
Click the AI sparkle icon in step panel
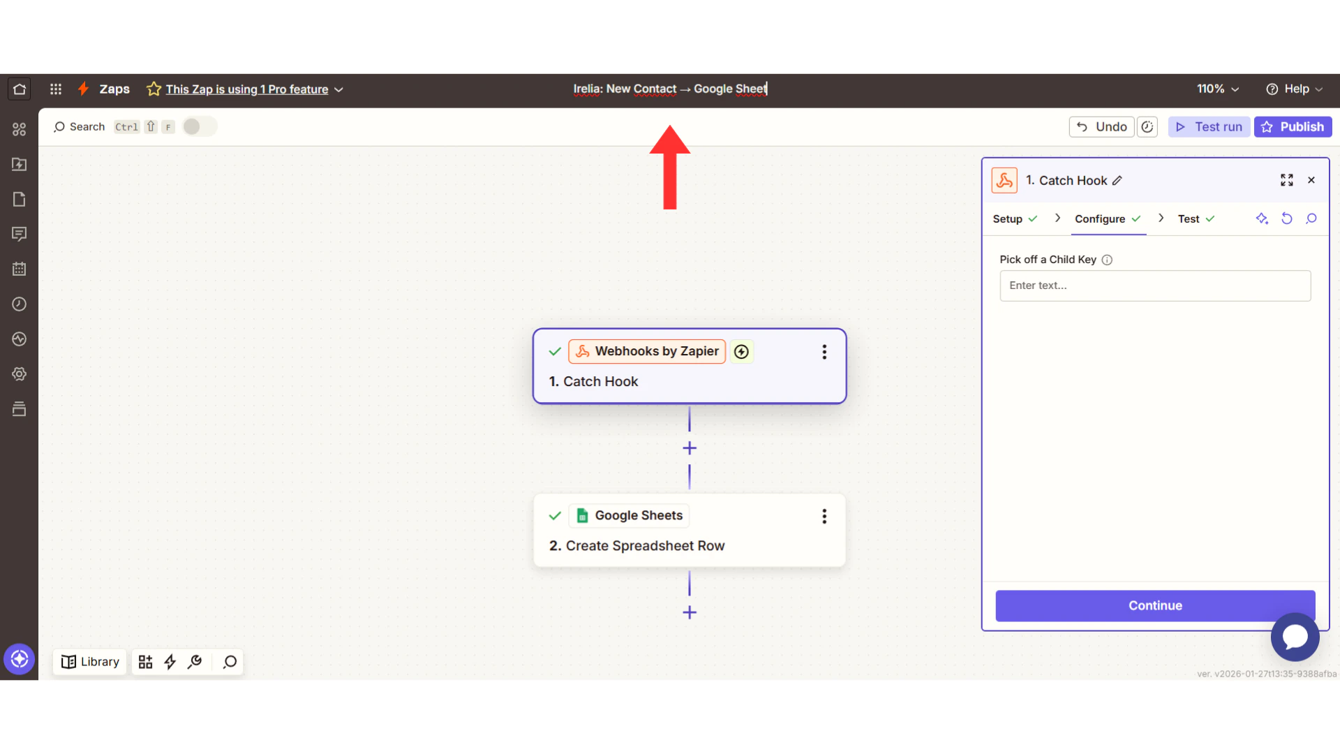[1262, 219]
